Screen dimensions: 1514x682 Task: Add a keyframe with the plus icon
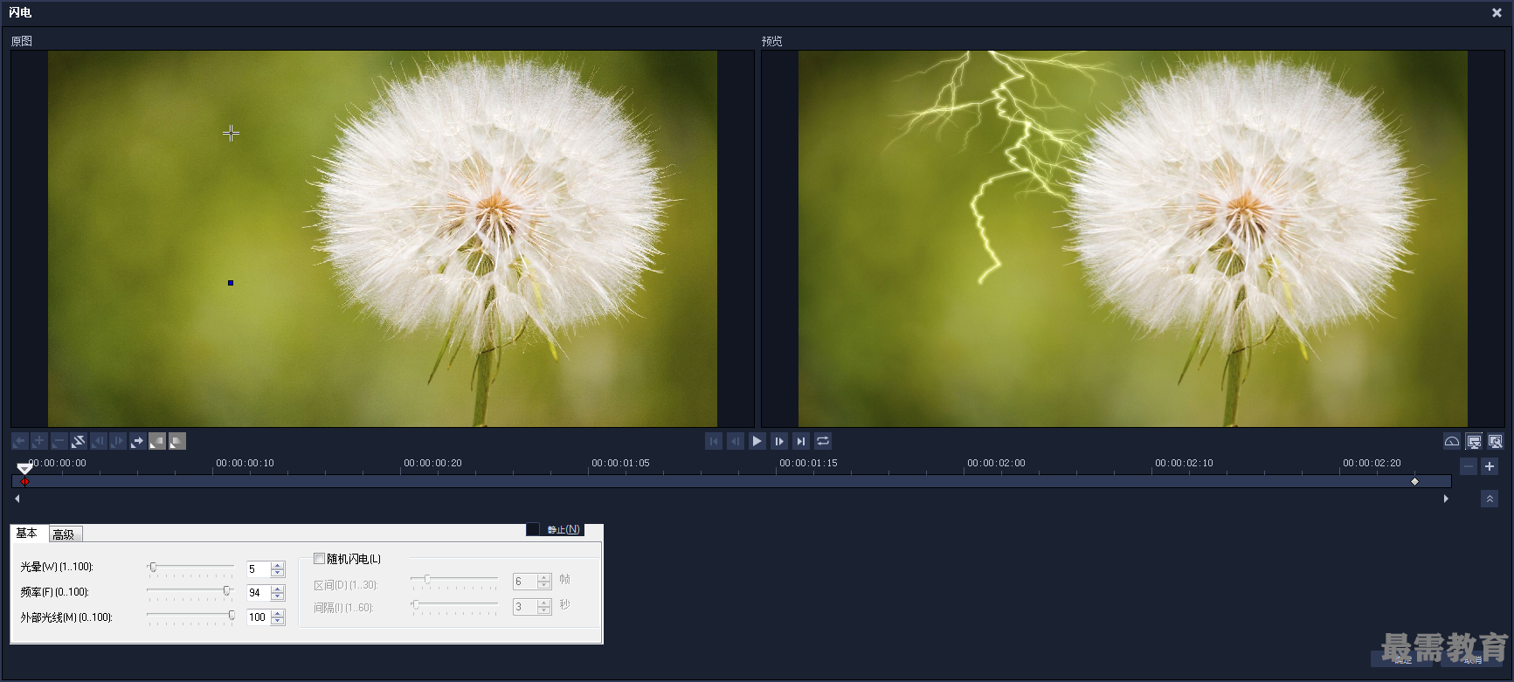(39, 441)
